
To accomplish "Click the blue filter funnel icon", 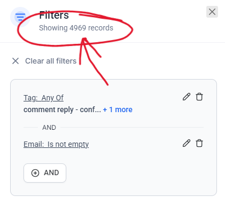I will pyautogui.click(x=20, y=17).
